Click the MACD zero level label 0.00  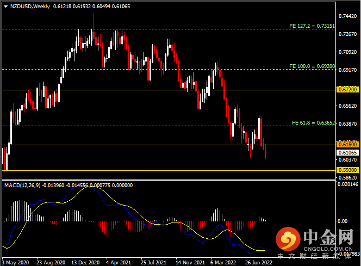343,221
